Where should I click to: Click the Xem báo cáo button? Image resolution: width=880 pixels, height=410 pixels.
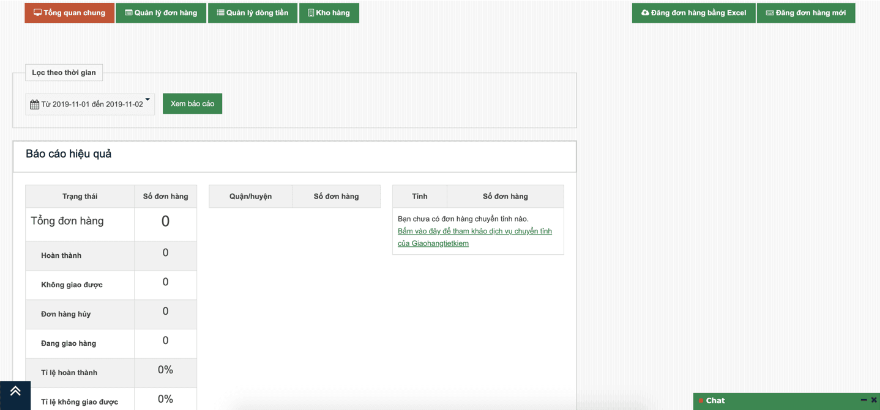[192, 104]
